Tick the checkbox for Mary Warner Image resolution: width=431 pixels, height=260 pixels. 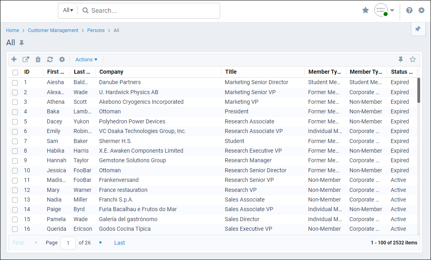coord(15,190)
